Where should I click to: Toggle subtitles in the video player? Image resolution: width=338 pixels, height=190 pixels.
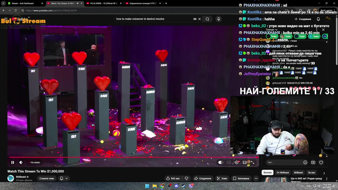coord(229,162)
